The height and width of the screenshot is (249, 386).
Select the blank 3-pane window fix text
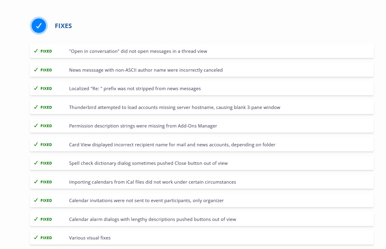click(175, 107)
